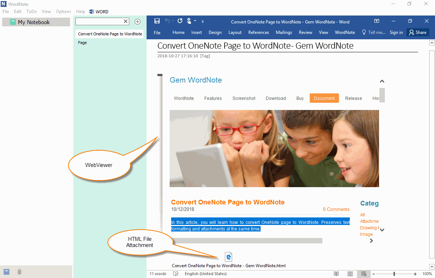435x278 pixels.
Task: Open the ToDo menu
Action: [31, 12]
